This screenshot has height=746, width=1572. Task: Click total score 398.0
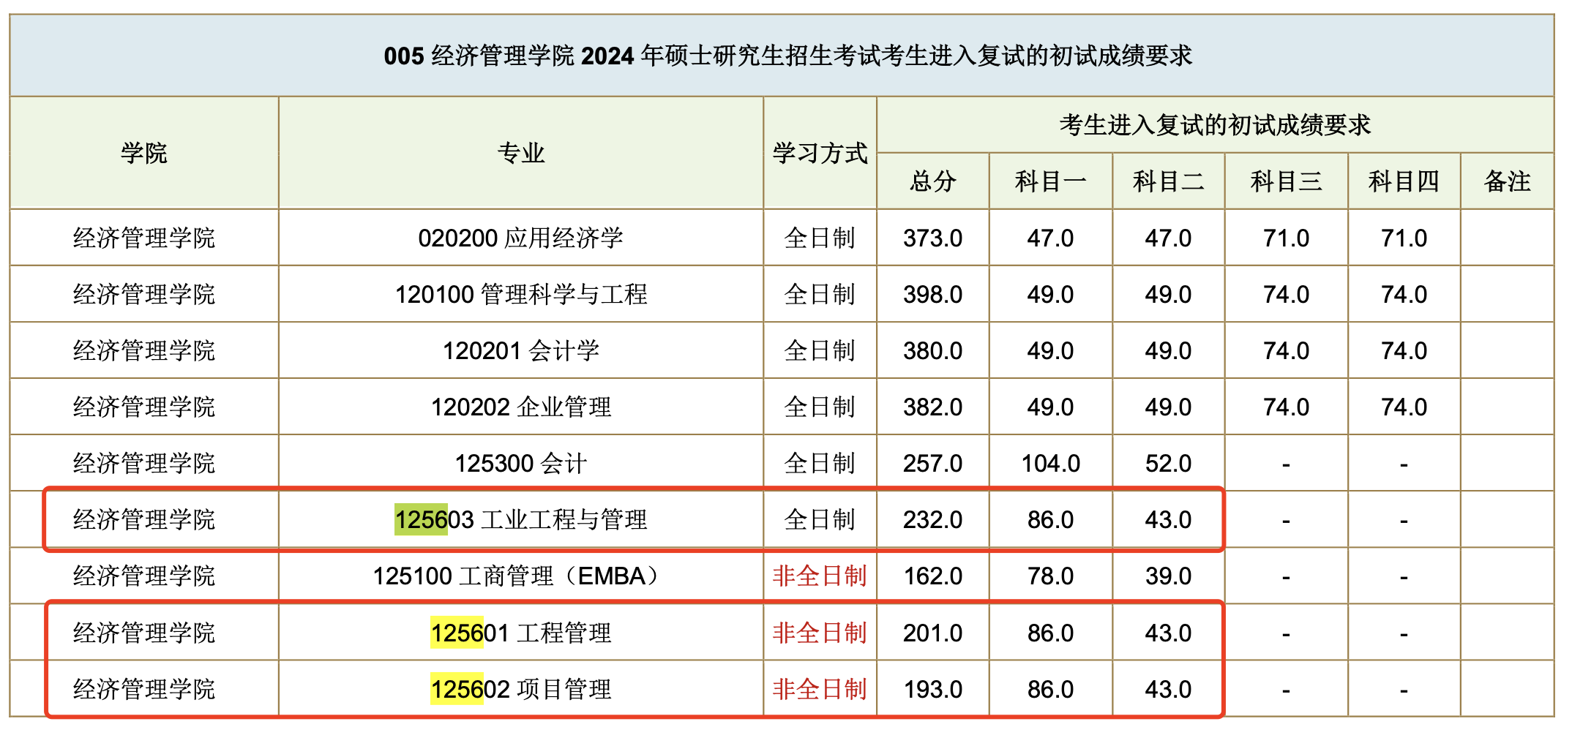coord(933,294)
